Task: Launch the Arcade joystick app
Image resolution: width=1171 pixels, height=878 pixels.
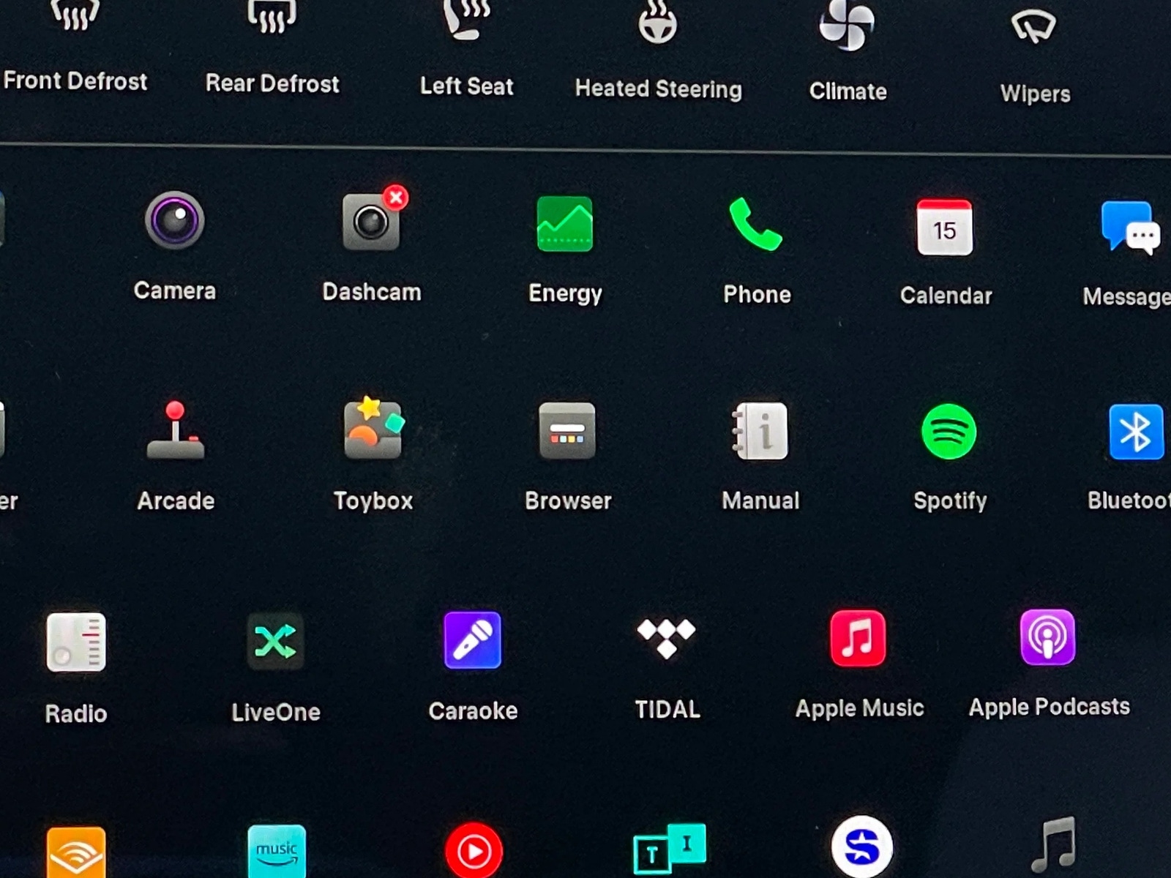Action: point(176,457)
